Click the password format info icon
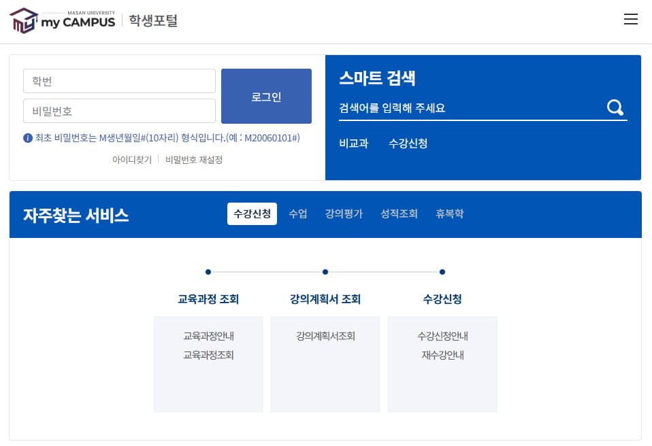This screenshot has width=652, height=446. point(27,138)
